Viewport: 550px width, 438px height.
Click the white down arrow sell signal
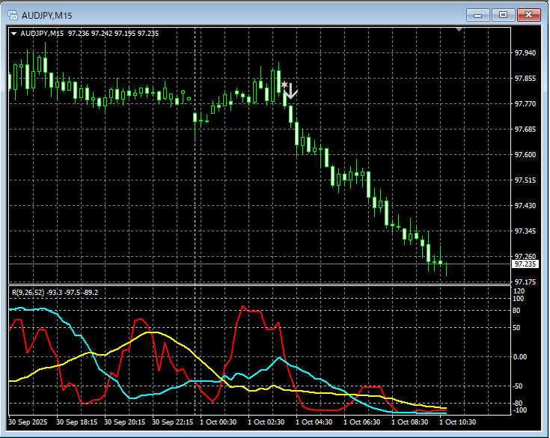click(x=292, y=91)
